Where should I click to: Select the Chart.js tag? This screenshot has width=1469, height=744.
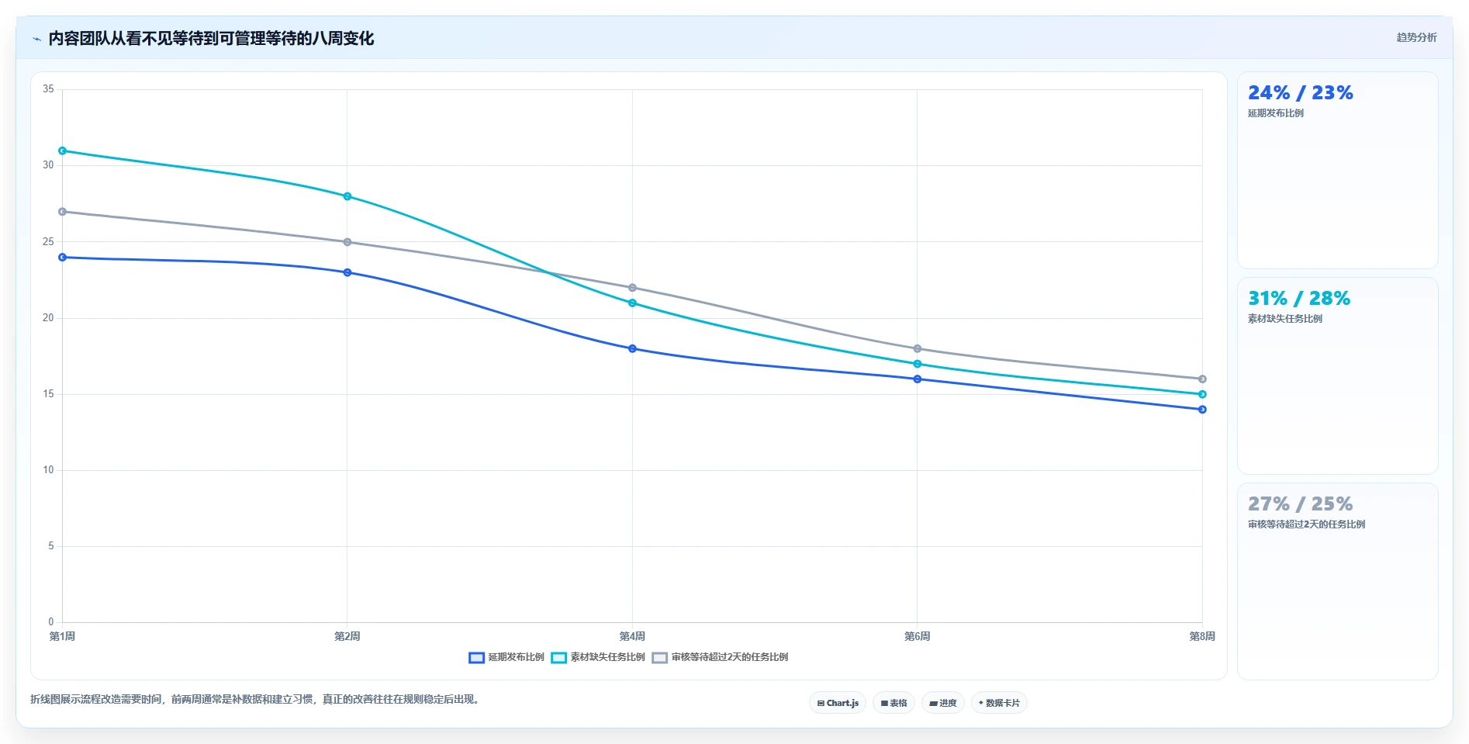pos(838,703)
